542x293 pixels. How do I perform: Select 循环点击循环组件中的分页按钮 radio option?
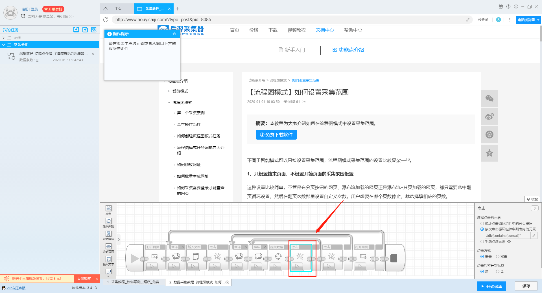[x=482, y=223]
